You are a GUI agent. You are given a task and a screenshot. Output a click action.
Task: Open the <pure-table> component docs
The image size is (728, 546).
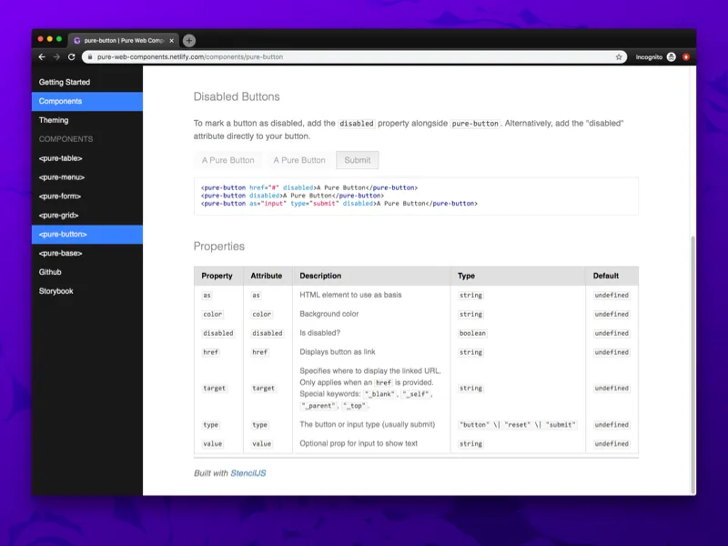(x=58, y=158)
